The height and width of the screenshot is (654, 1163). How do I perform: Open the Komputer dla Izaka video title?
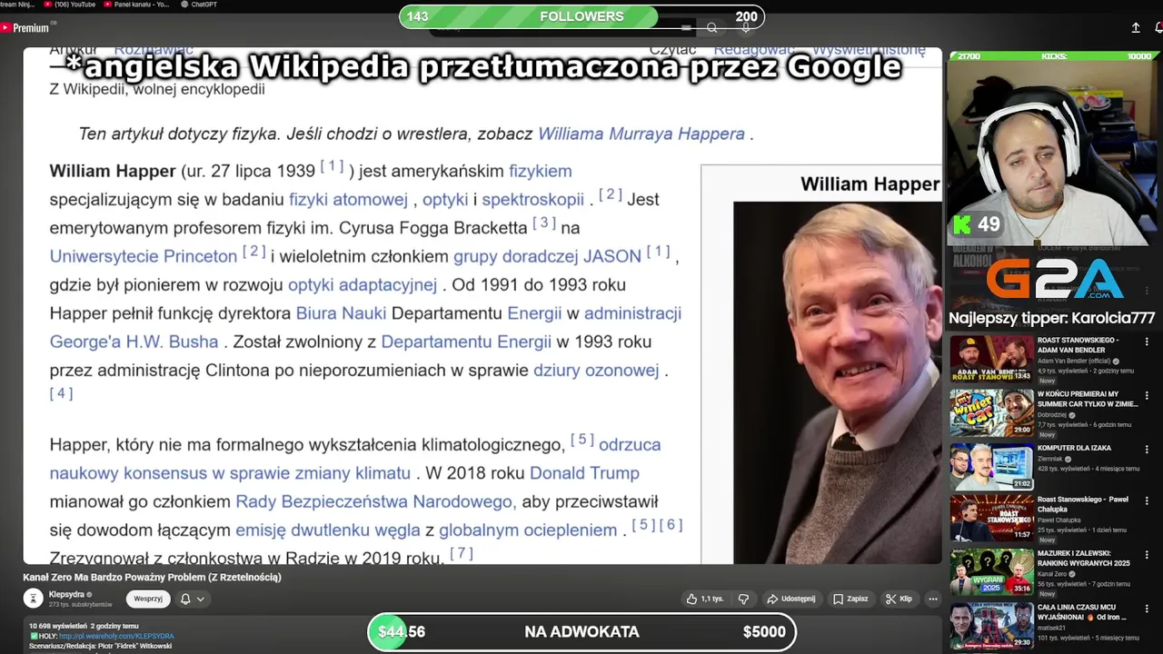tap(1074, 448)
